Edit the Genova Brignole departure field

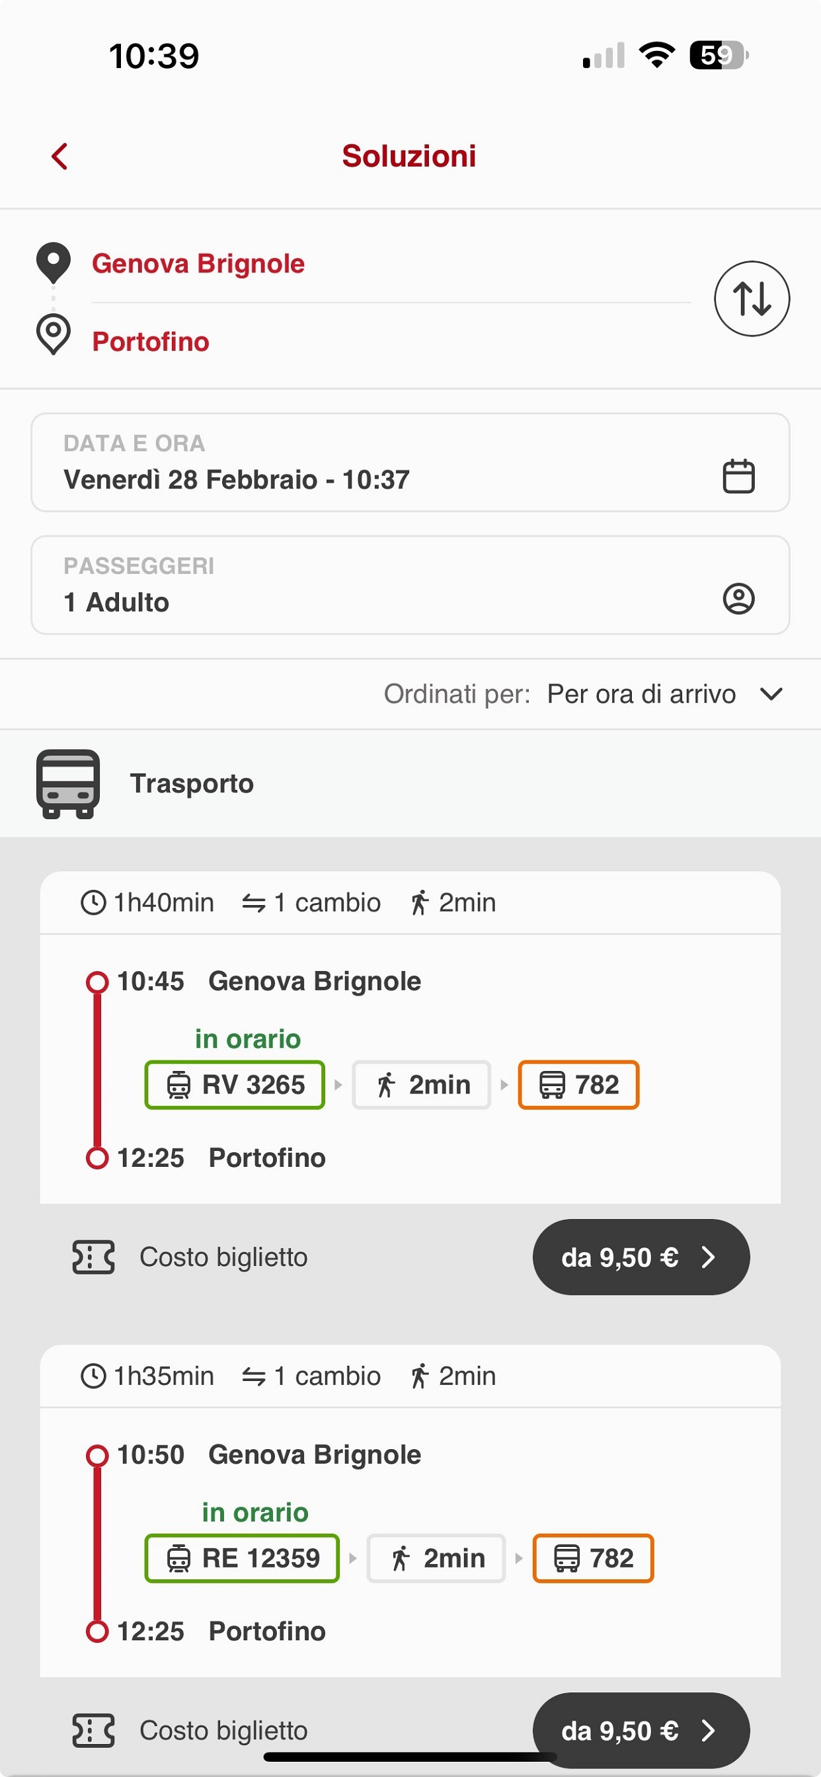pos(198,264)
